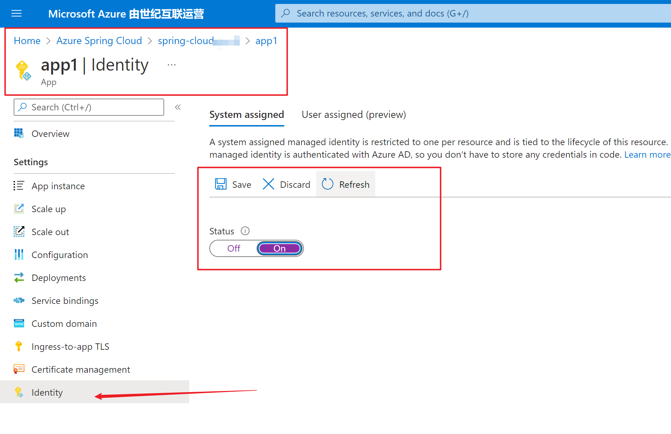This screenshot has width=671, height=434.
Task: Click the Learn more link
Action: click(647, 154)
